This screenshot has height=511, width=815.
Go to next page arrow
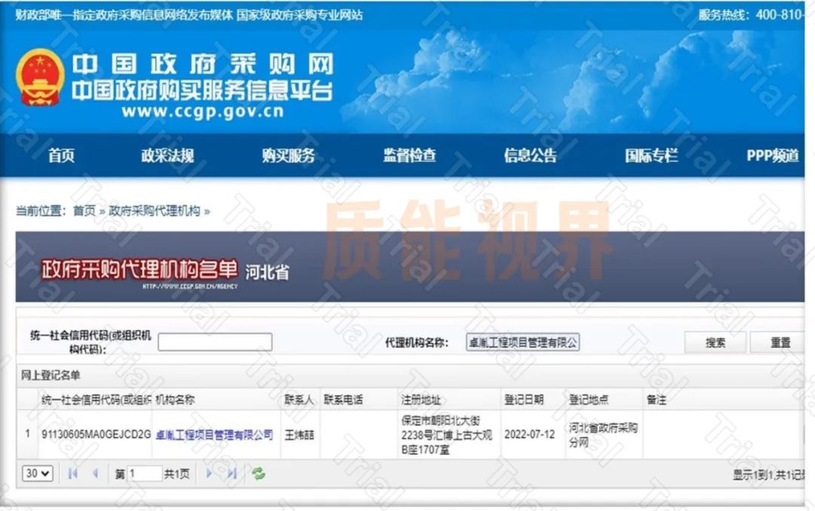[x=209, y=473]
